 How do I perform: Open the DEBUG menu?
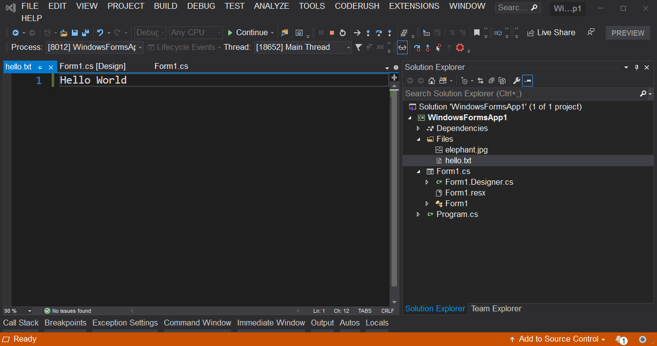click(x=201, y=6)
